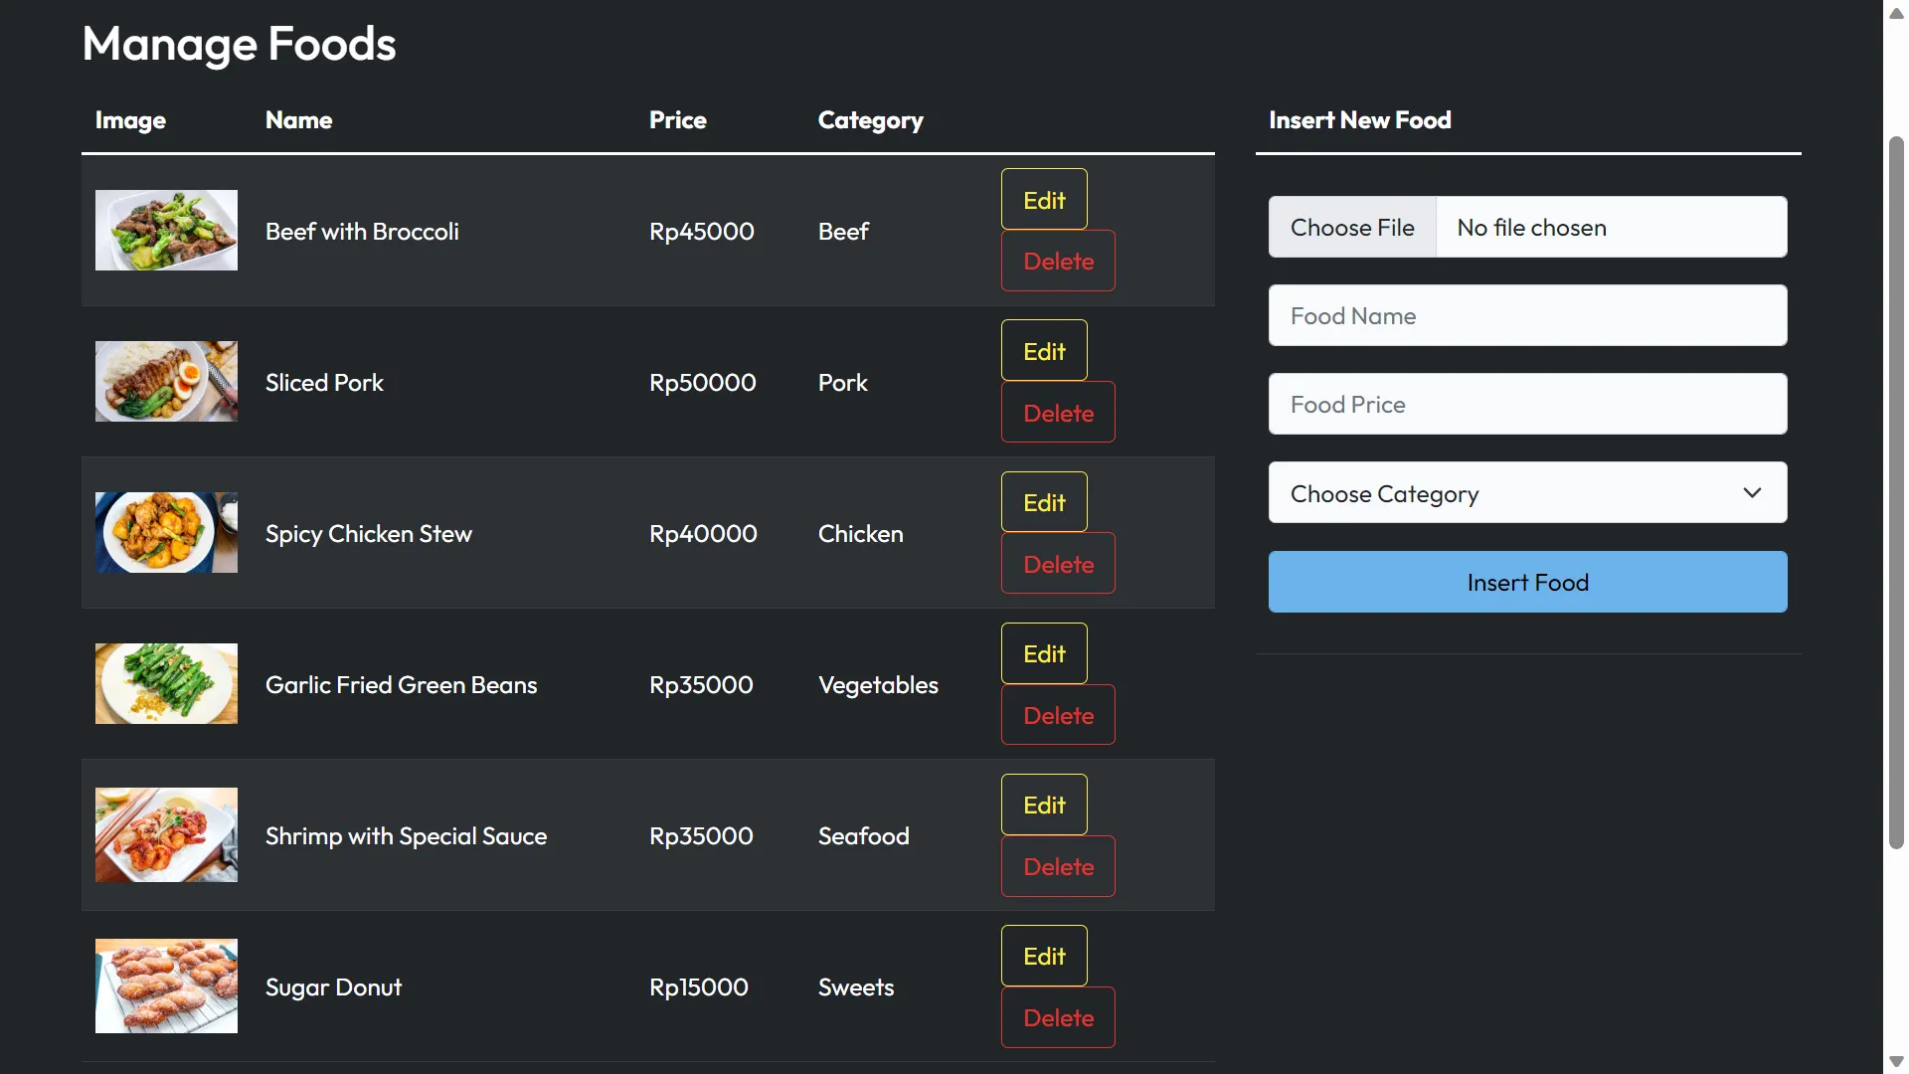
Task: Delete the Beef with Broccoli entry
Action: [1058, 262]
